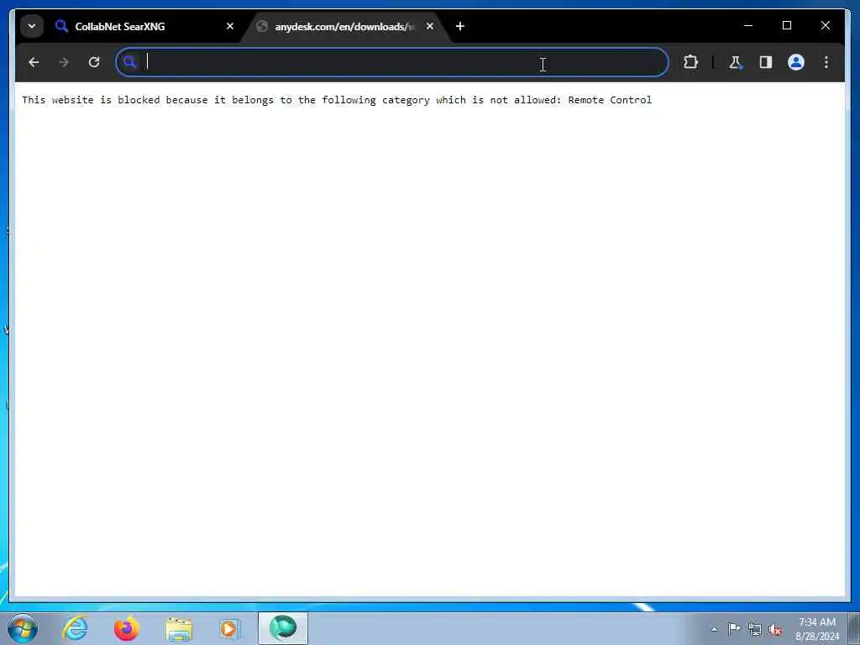Select the active browser taskbar button
This screenshot has width=860, height=645.
pos(283,628)
